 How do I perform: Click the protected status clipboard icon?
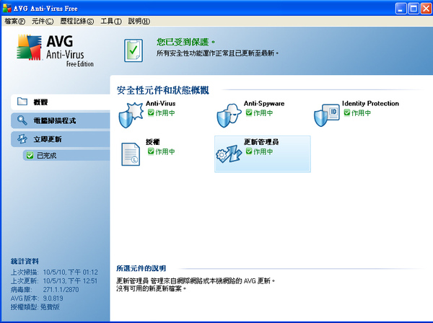coord(134,50)
